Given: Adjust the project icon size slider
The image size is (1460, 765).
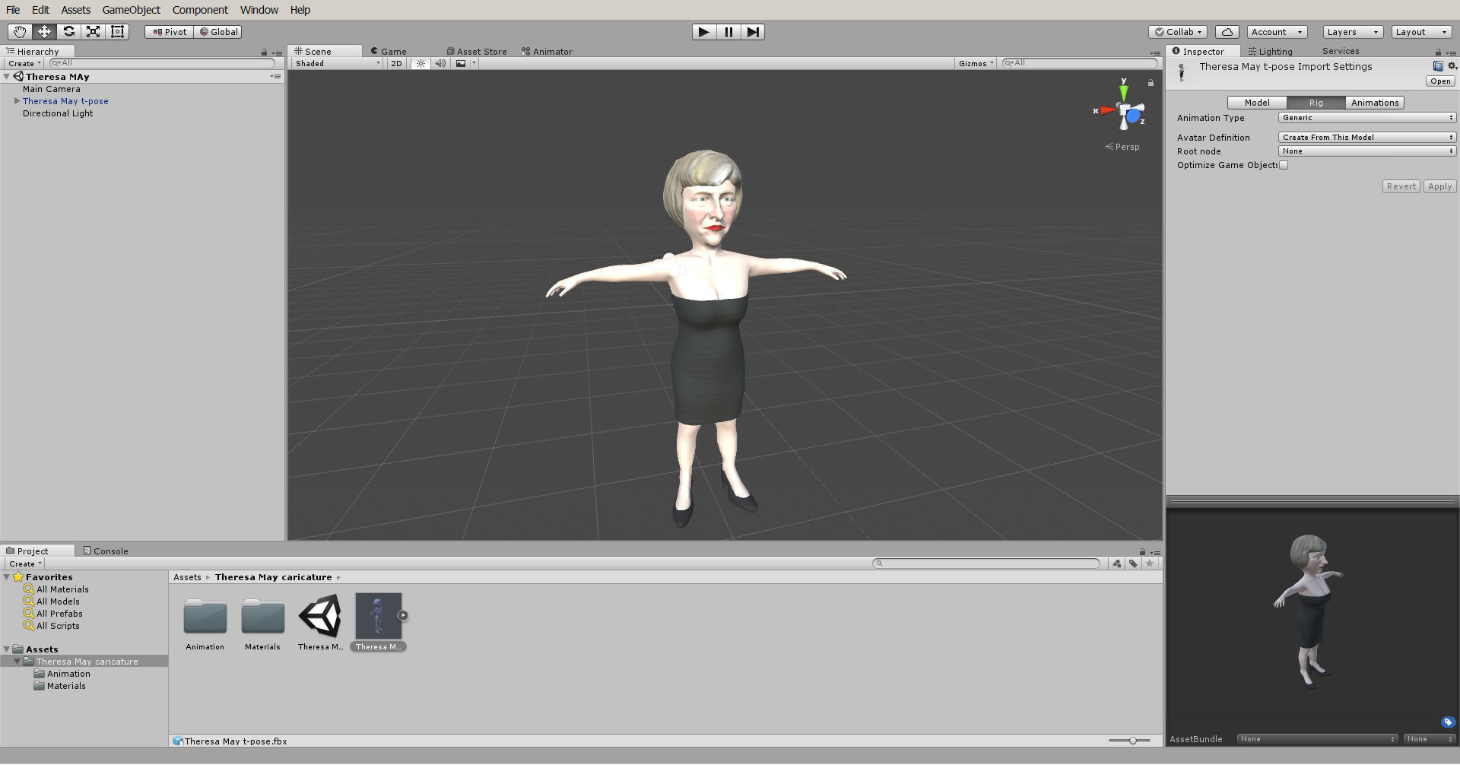Looking at the screenshot, I should point(1132,741).
